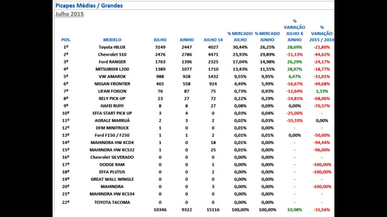This screenshot has height=217, width=387.
Task: Click L200 July 14 value 1710
Action: point(213,69)
